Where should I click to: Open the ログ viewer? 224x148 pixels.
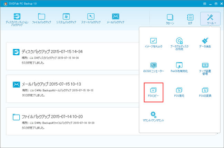click(x=190, y=19)
